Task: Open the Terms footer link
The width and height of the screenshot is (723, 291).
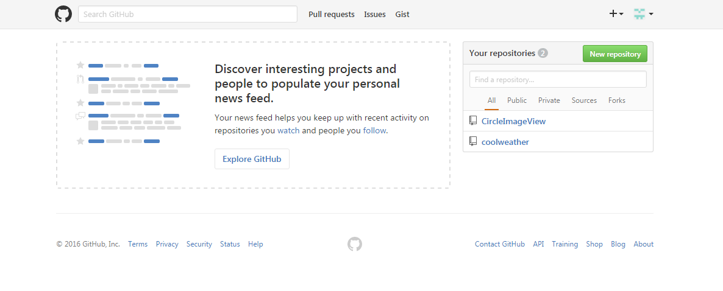Action: 138,244
